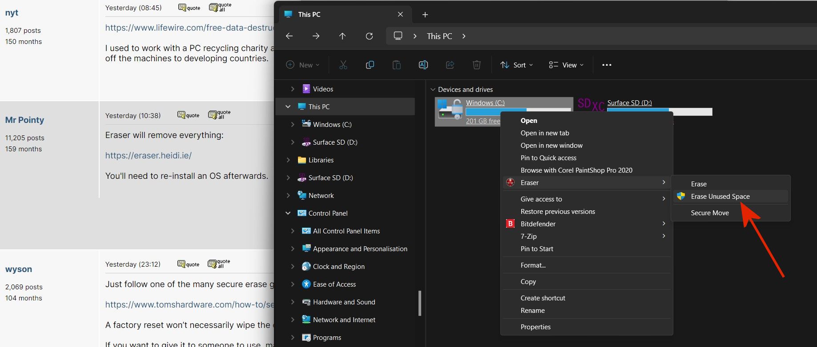
Task: Click the Rename icon in toolbar
Action: 423,65
